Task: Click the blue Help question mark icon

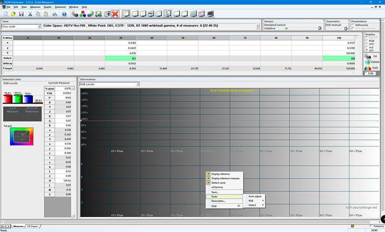Action: click(x=64, y=14)
